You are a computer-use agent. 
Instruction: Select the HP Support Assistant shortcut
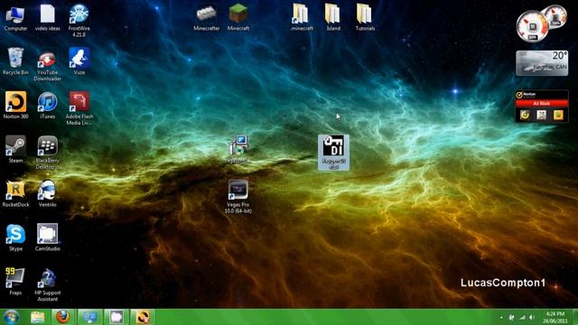click(48, 285)
